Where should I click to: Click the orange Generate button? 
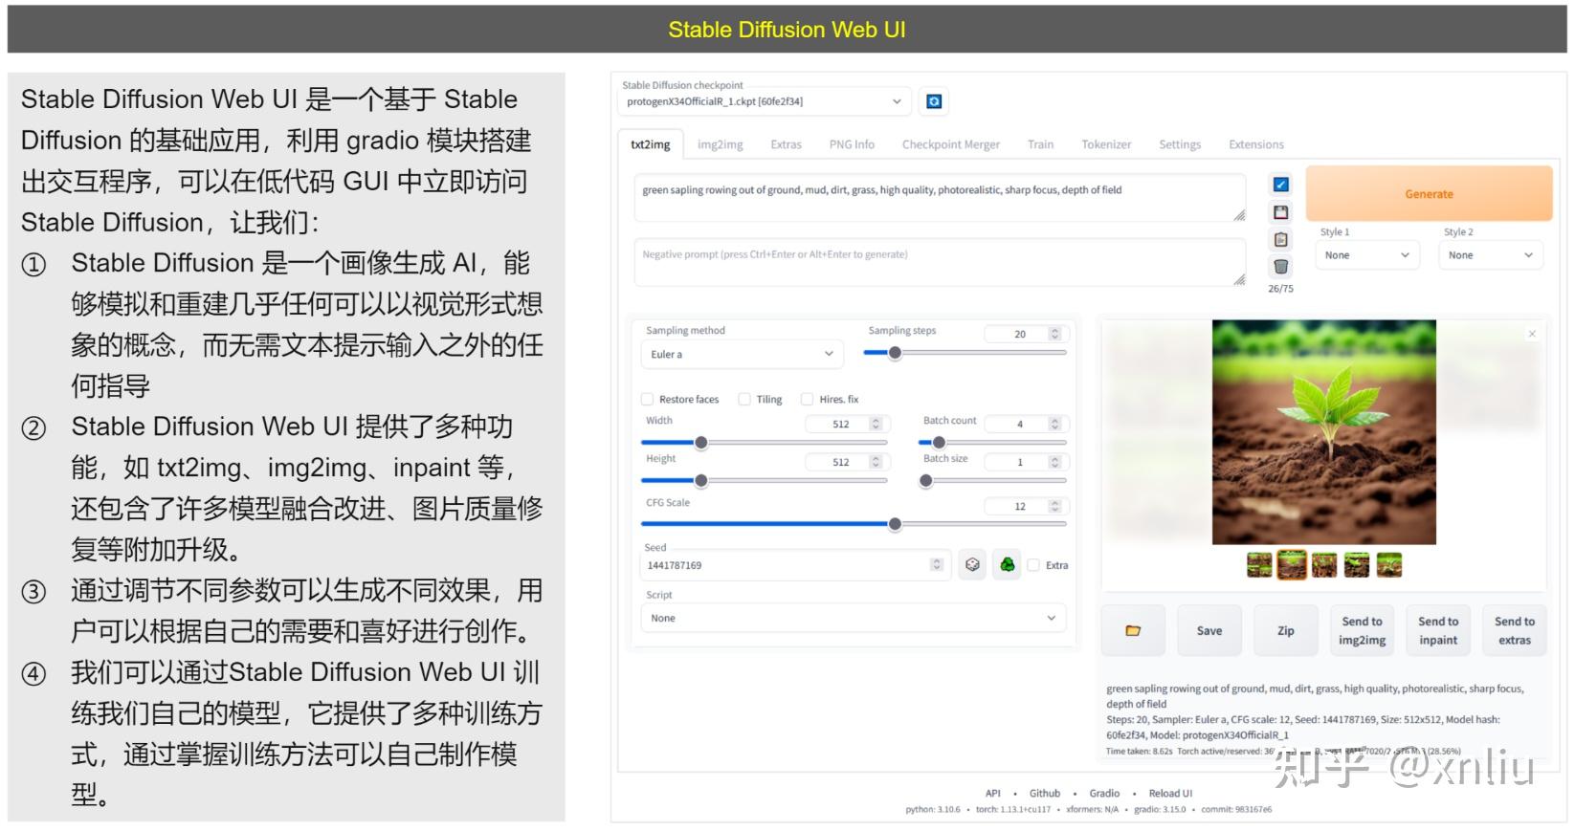click(x=1429, y=194)
